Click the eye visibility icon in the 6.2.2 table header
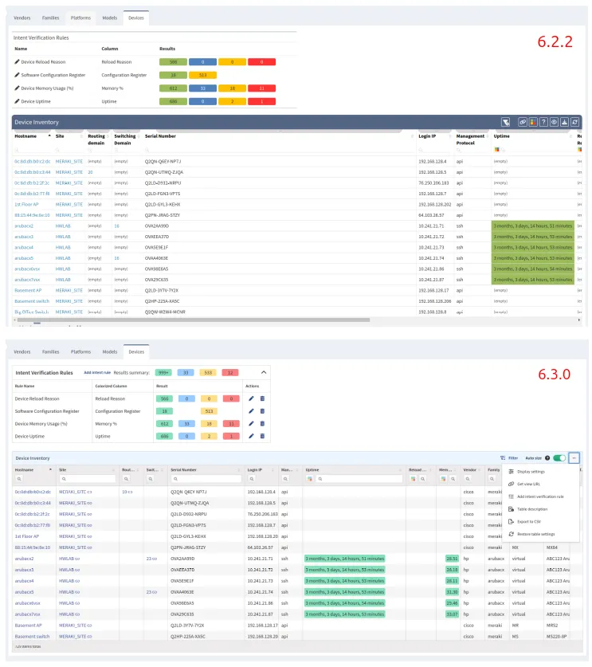This screenshot has width=592, height=667. 554,122
